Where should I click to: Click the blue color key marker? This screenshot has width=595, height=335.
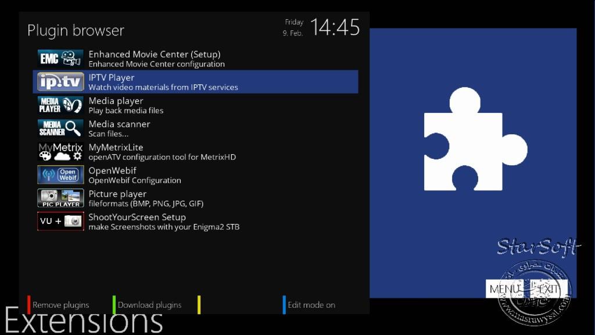284,305
